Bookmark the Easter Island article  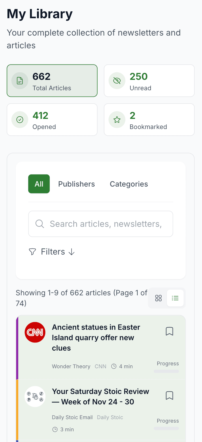click(169, 331)
